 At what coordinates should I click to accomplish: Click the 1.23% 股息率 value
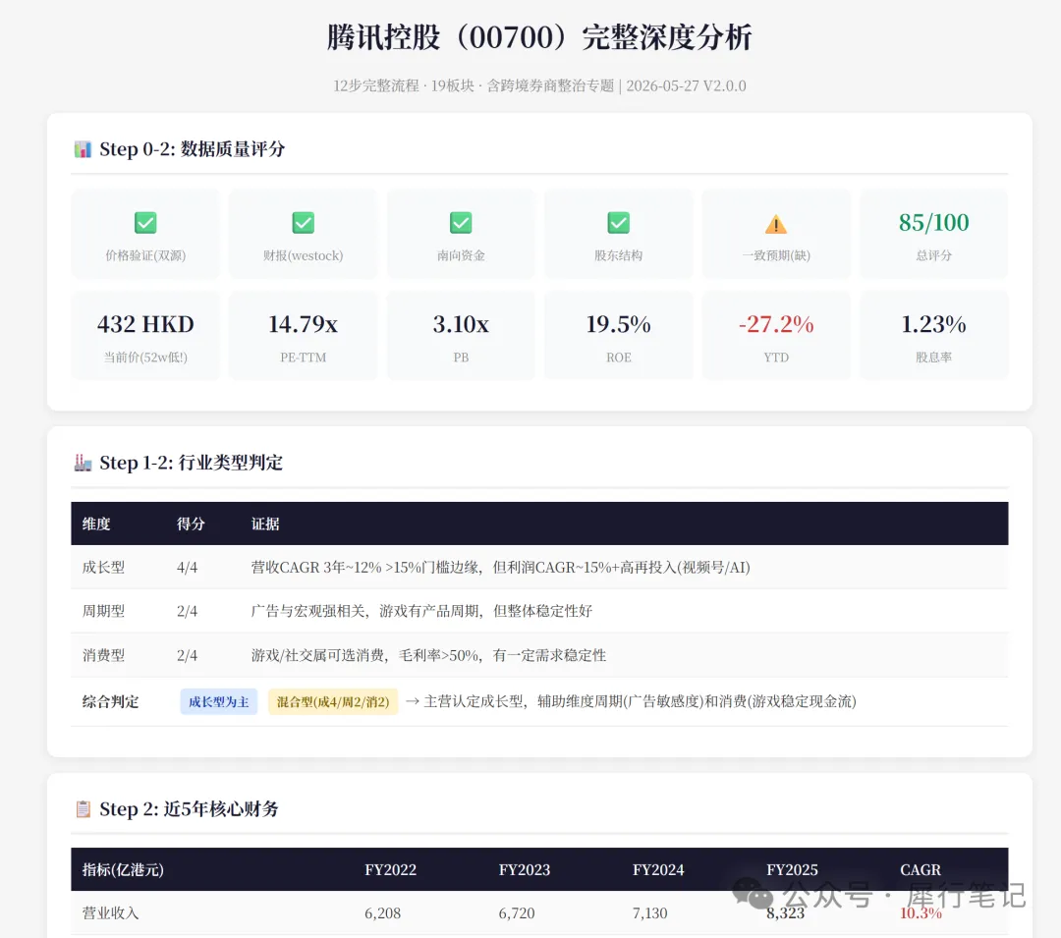[934, 324]
